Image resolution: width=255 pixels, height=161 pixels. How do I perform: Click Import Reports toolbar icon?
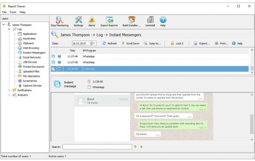coord(109,22)
